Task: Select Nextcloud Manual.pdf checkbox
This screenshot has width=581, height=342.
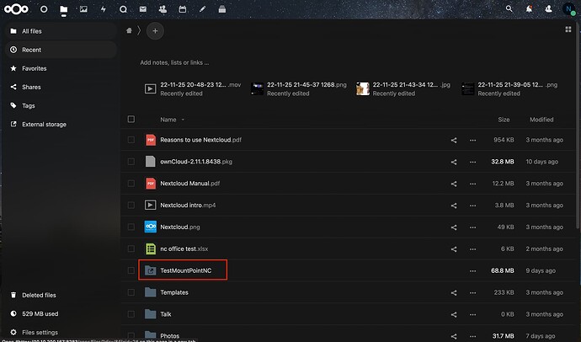Action: [x=131, y=184]
